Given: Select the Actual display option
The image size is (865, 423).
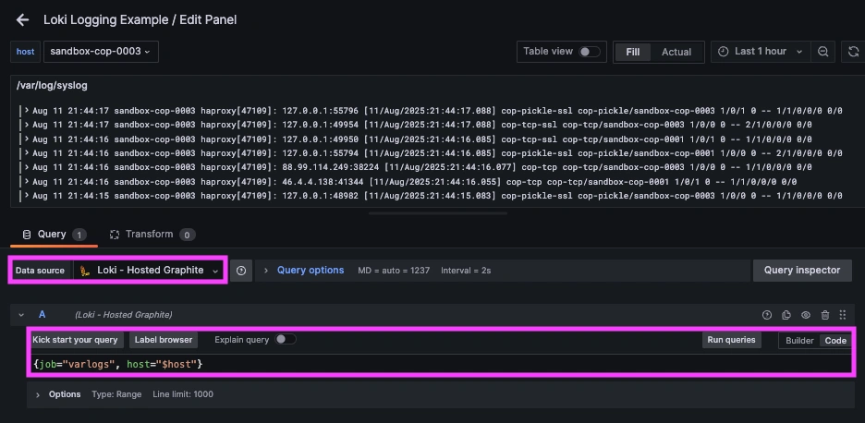Looking at the screenshot, I should pos(676,52).
